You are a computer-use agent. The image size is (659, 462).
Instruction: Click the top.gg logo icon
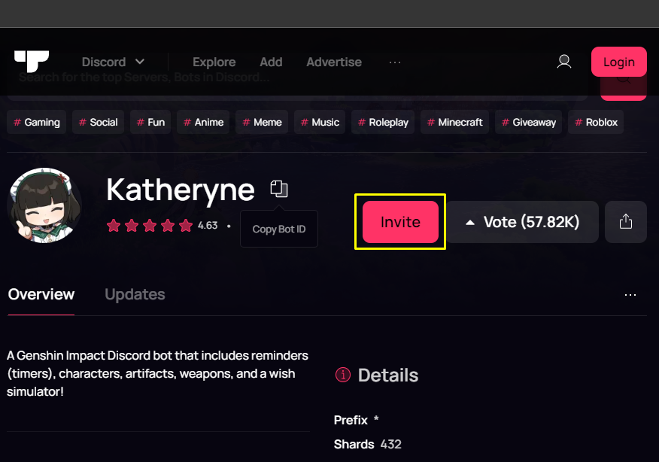point(32,62)
